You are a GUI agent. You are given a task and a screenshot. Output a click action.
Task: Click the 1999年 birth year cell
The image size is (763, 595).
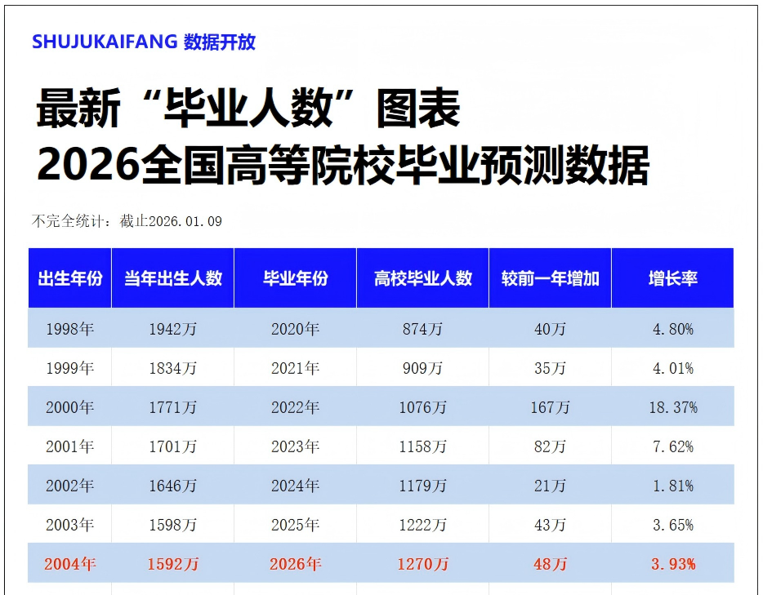click(x=70, y=368)
